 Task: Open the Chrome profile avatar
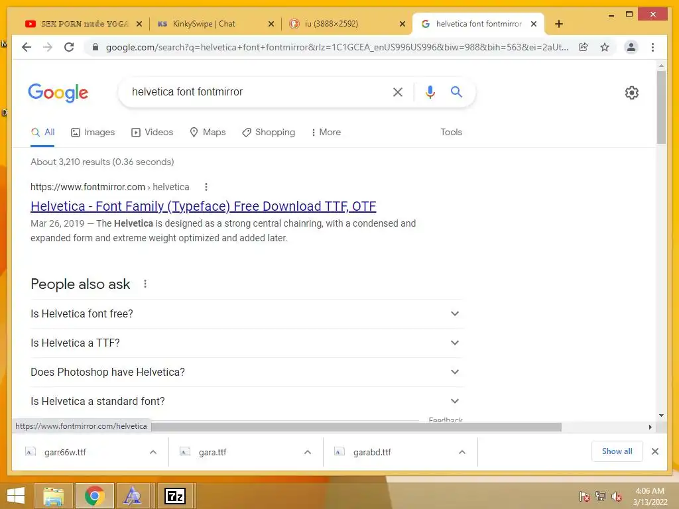[631, 47]
